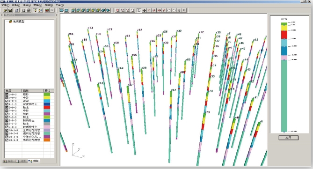Image resolution: width=313 pixels, height=169 pixels.
Task: Select the arrow pointer tool
Action: tap(139, 10)
